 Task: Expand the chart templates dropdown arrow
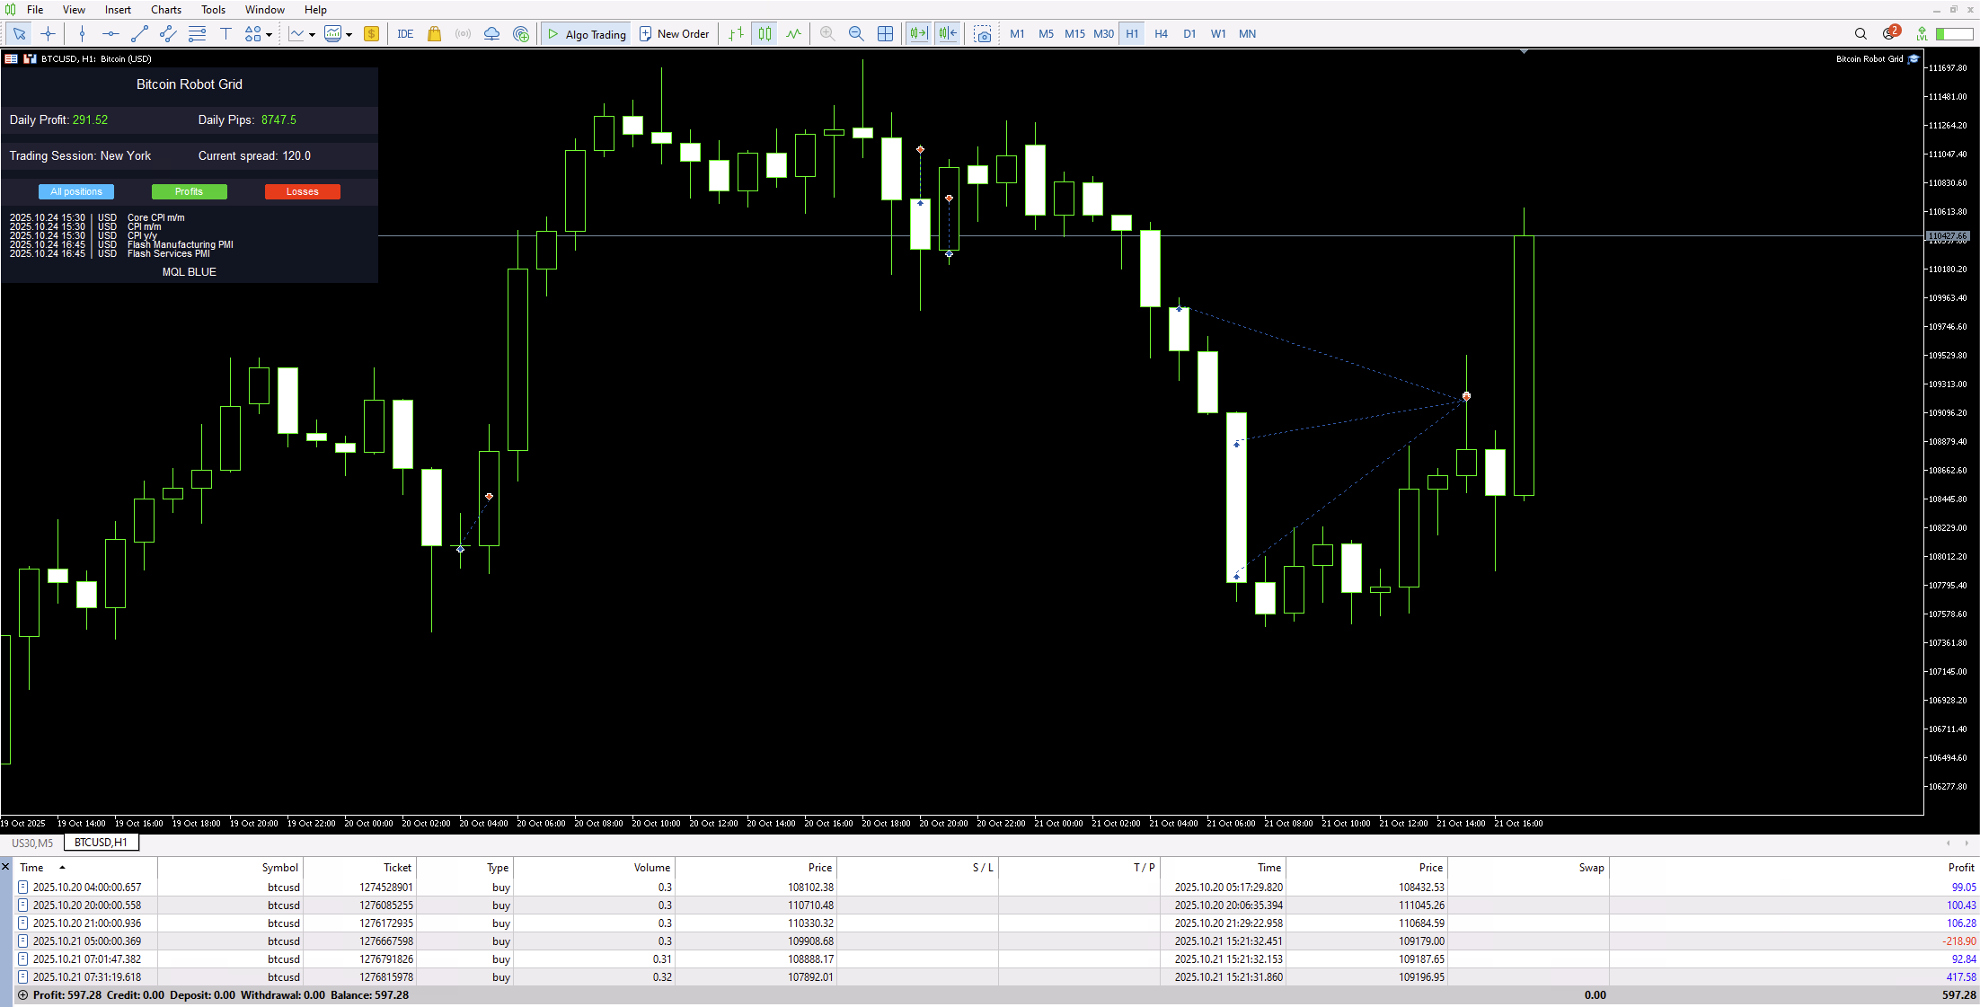349,35
